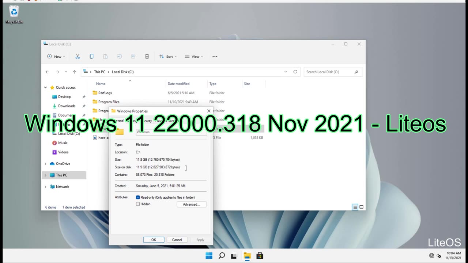468x263 pixels.
Task: Open the PerfLogs folder
Action: tap(105, 93)
